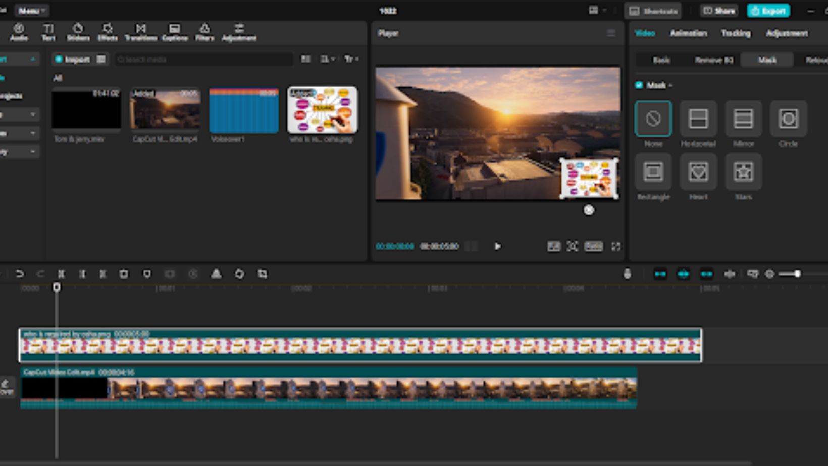Image resolution: width=828 pixels, height=466 pixels.
Task: Click the timeline zoom slider handle
Action: point(797,274)
